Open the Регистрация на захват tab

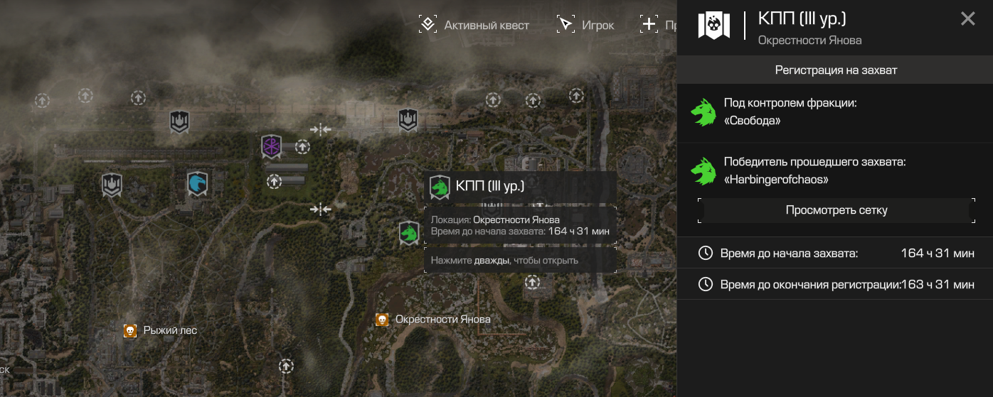click(x=835, y=70)
